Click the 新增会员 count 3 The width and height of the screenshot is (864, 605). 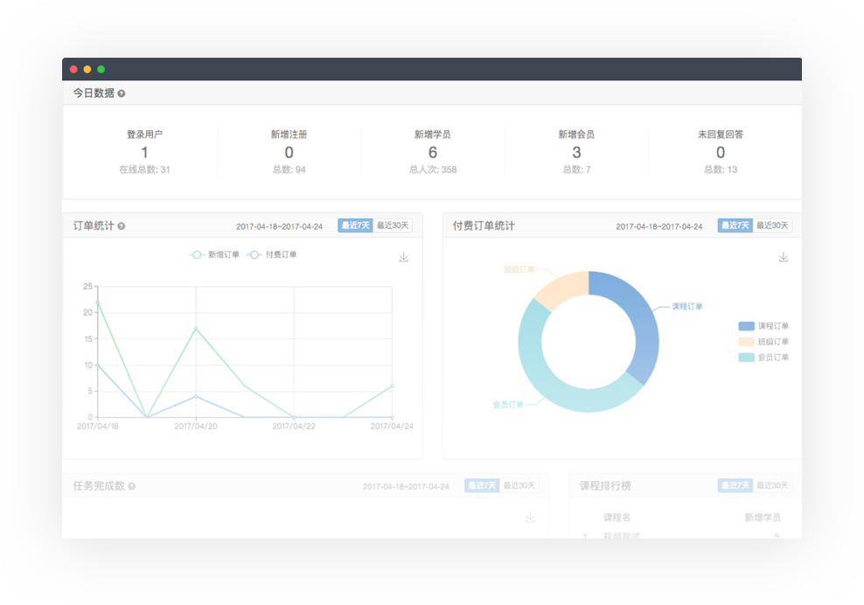tap(576, 153)
